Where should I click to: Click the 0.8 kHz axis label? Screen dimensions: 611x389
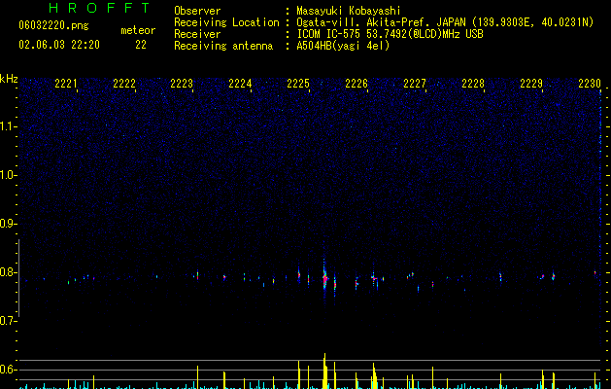click(9, 272)
